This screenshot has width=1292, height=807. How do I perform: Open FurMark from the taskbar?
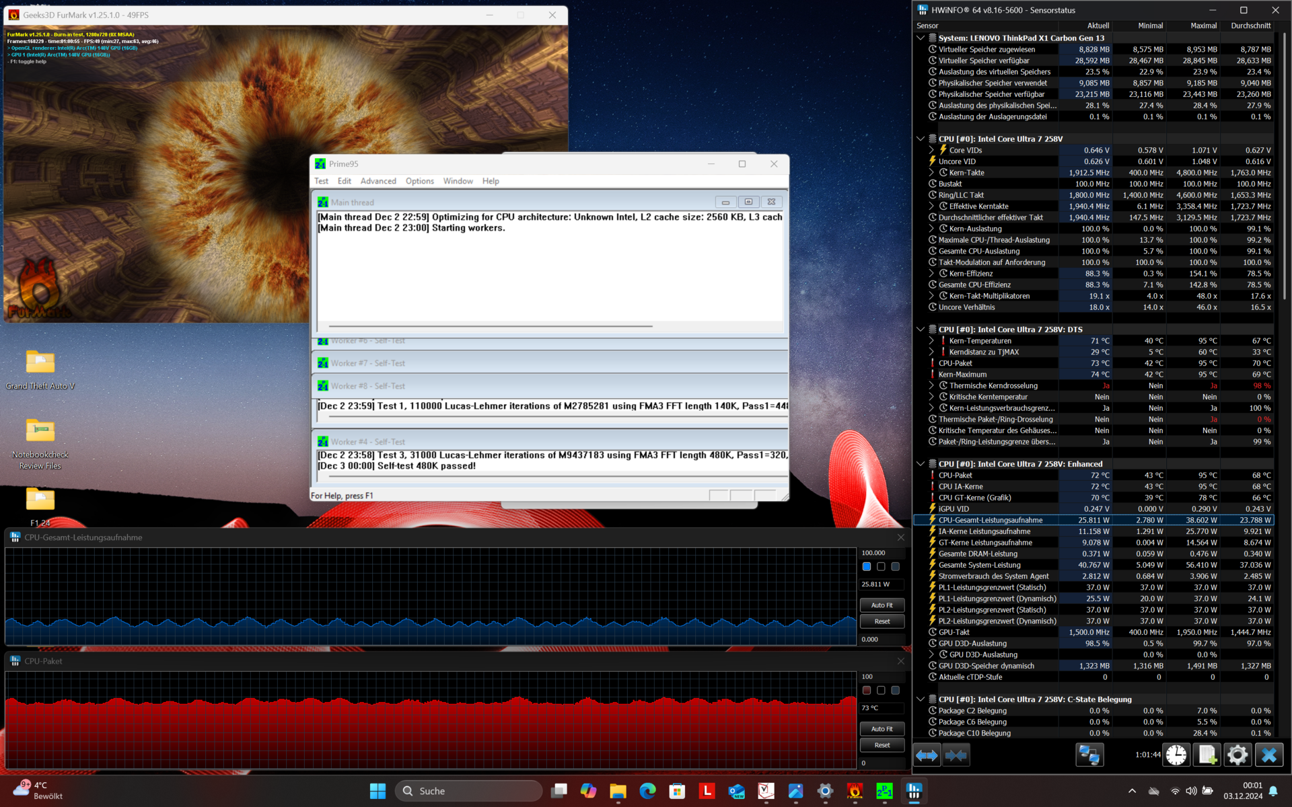pos(855,791)
